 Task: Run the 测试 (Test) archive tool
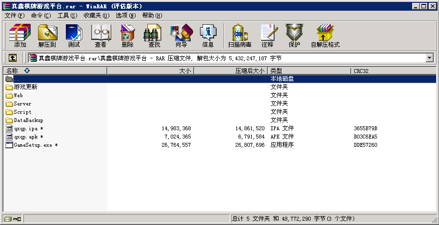point(74,36)
